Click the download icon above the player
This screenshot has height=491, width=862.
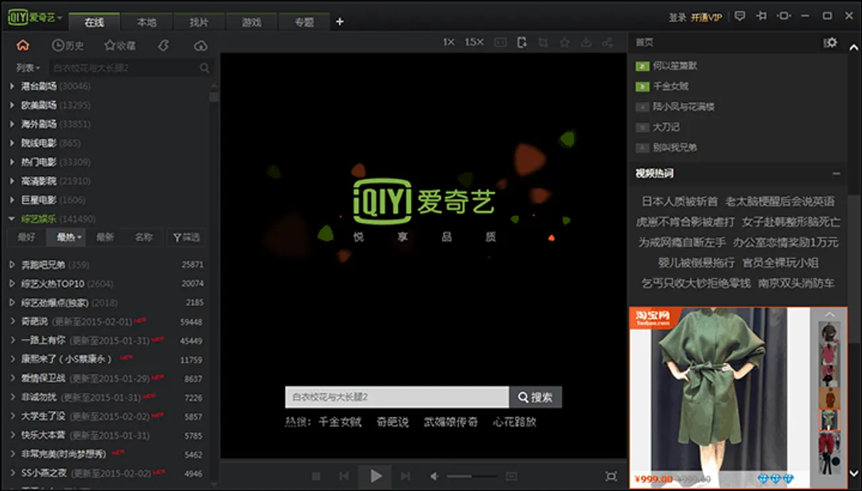pyautogui.click(x=586, y=42)
